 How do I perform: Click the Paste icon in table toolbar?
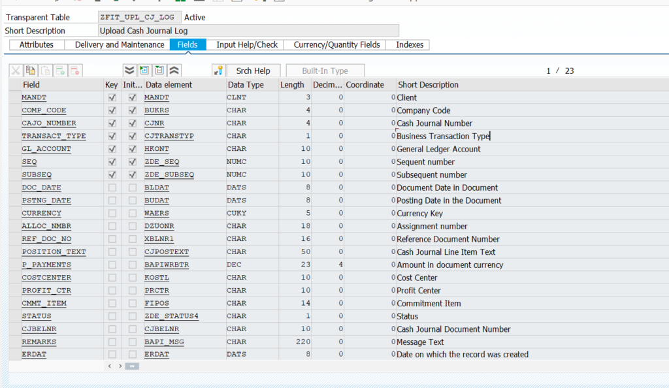tap(45, 71)
